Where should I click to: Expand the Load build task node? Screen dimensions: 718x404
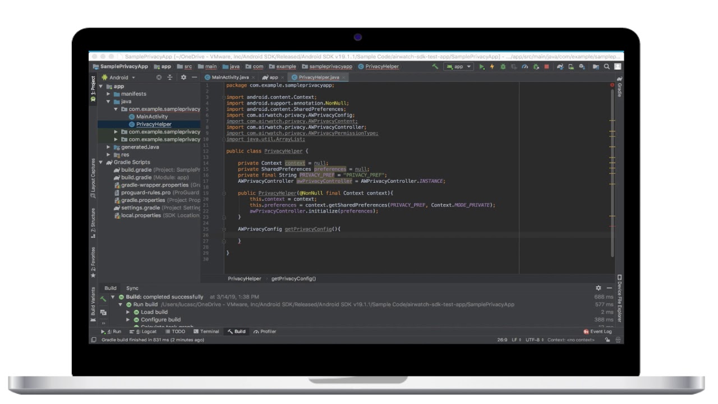click(128, 312)
